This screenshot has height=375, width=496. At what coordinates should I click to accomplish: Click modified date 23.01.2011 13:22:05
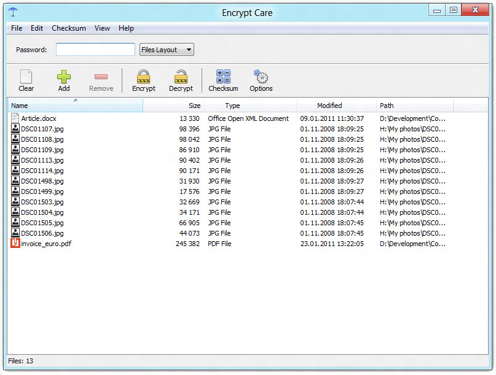point(332,244)
